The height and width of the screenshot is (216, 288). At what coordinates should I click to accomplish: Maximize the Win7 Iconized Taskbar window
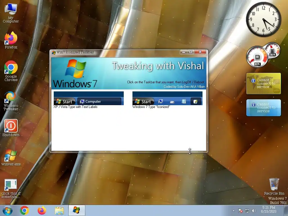(x=191, y=52)
